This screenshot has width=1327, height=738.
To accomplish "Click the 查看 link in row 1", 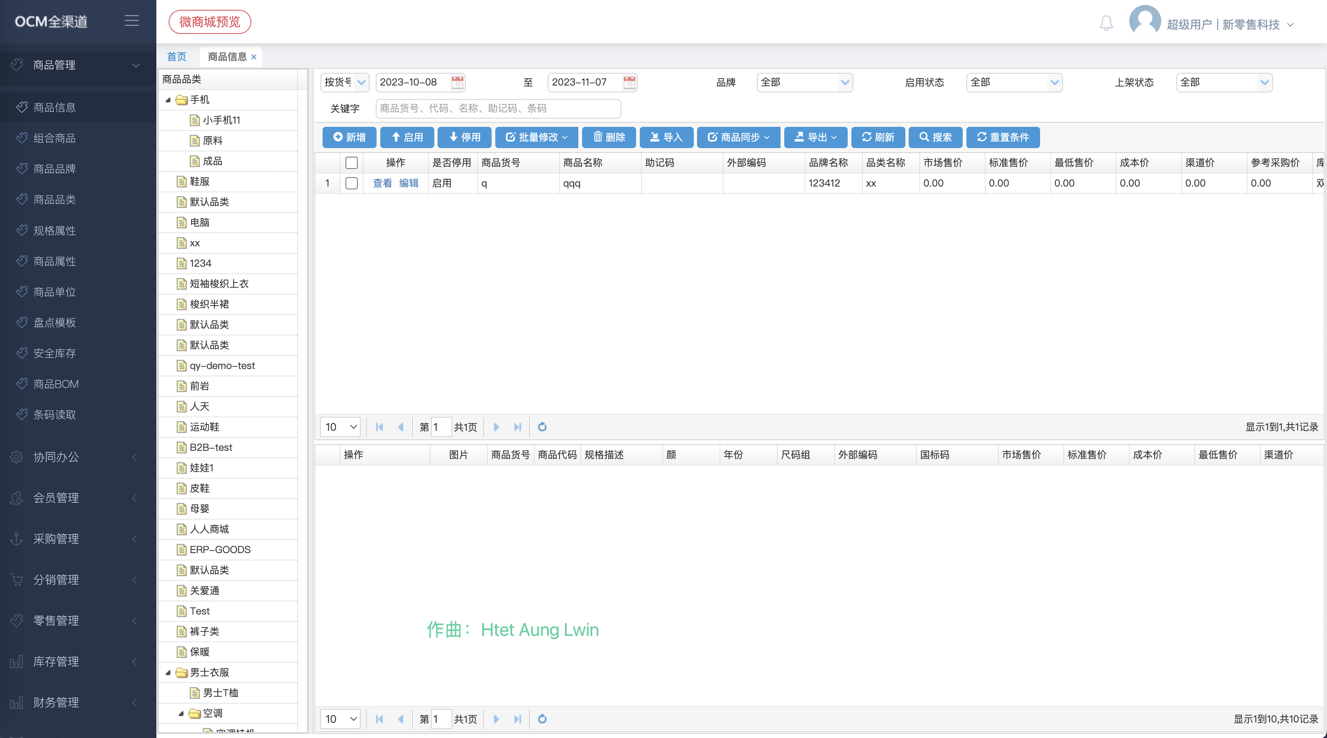I will (x=382, y=183).
